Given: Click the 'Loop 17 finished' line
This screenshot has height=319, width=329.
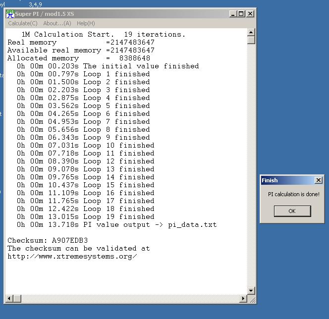Looking at the screenshot, I should pyautogui.click(x=86, y=201).
